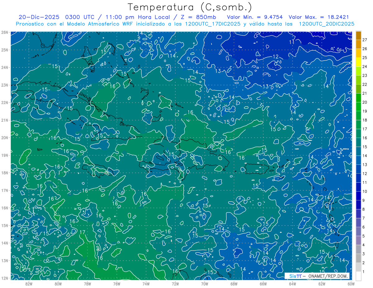Click the '12' contour label on the map

(x=276, y=57)
